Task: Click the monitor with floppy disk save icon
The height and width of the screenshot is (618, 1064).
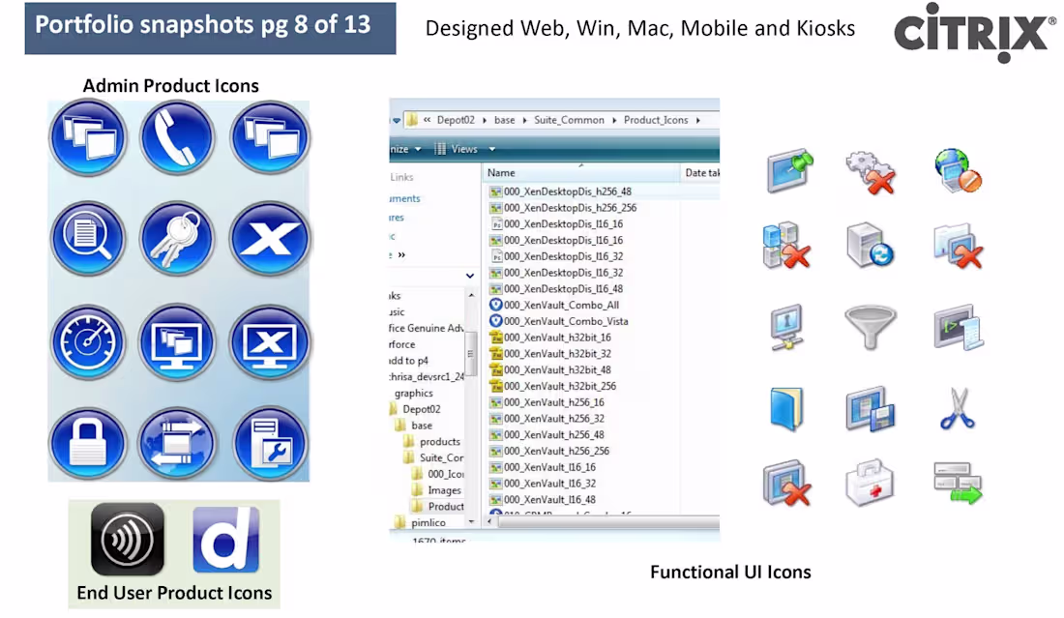Action: coord(871,408)
